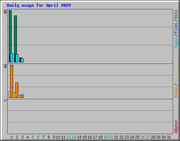Click the green day 26 axis label

point(142,137)
